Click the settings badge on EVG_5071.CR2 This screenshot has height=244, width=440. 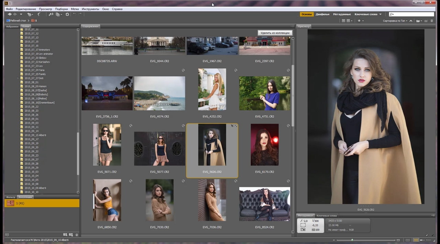pos(131,126)
